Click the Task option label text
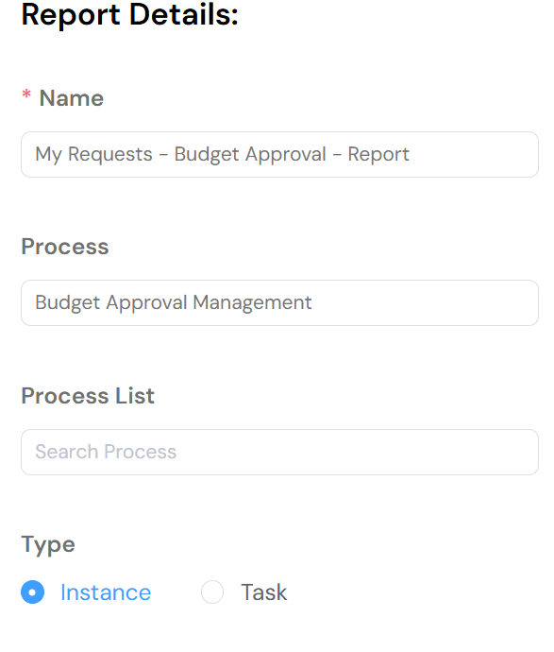 coord(263,592)
